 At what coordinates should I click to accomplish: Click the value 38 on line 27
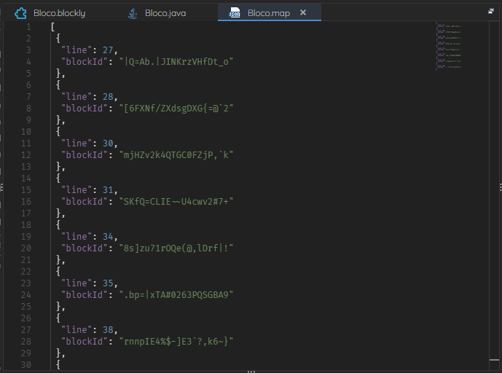pos(108,330)
